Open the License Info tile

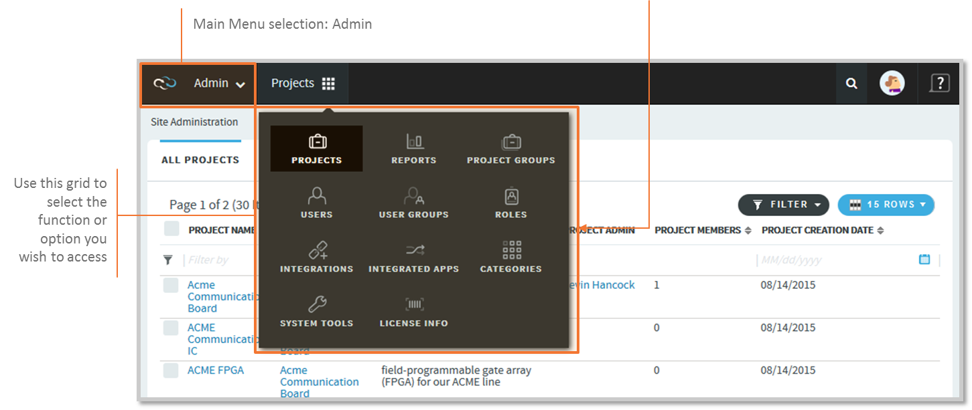click(414, 311)
